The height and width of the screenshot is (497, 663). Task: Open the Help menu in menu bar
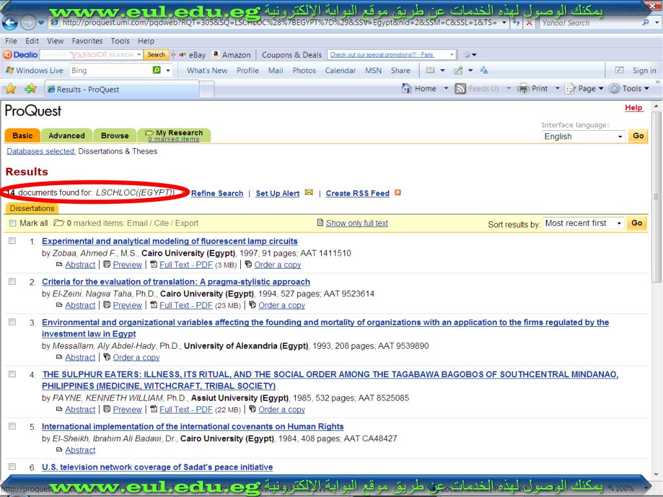[x=146, y=41]
